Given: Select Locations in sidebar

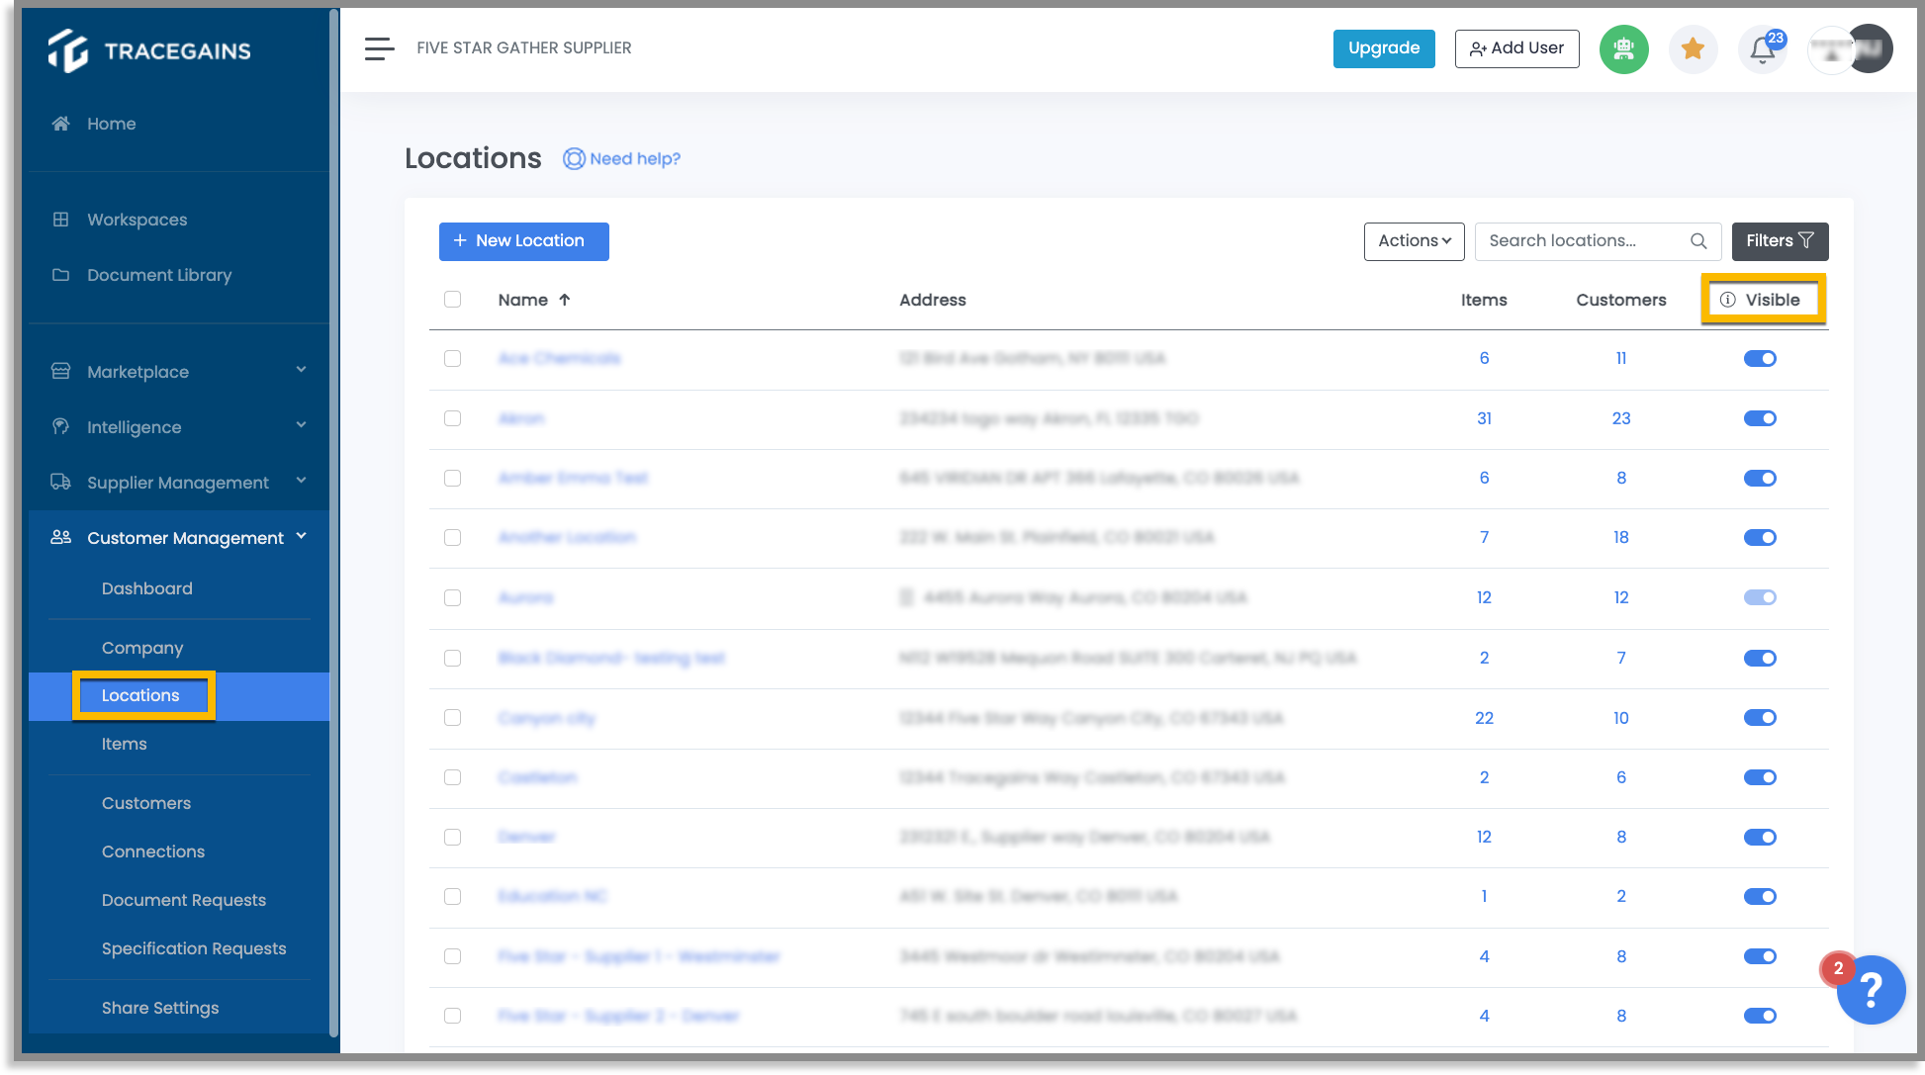Looking at the screenshot, I should click(x=140, y=696).
